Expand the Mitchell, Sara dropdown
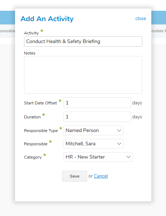This screenshot has height=216, width=166. click(93, 144)
